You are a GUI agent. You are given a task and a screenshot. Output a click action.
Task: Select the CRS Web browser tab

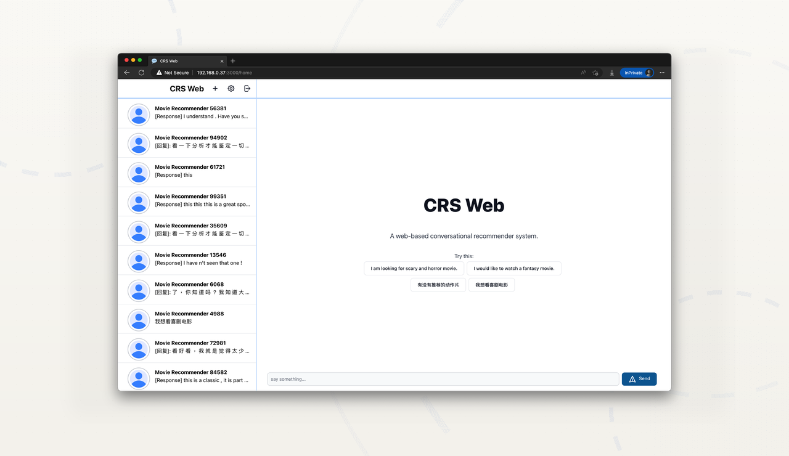(x=187, y=61)
